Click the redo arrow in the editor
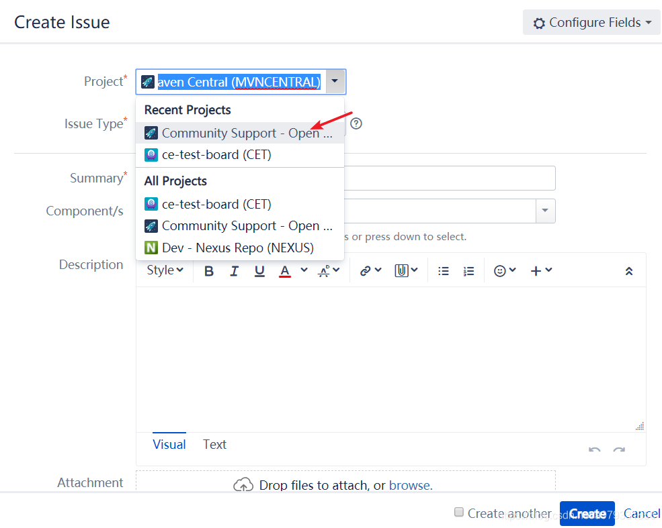Screen dimensions: 662x528 tap(619, 450)
